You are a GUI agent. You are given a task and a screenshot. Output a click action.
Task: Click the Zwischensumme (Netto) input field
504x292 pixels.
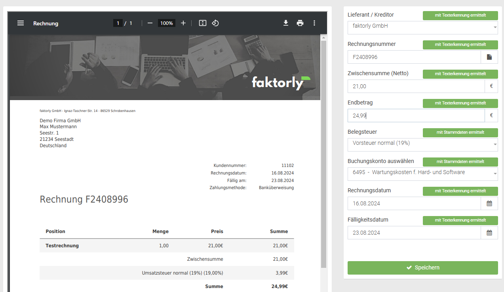tap(416, 86)
